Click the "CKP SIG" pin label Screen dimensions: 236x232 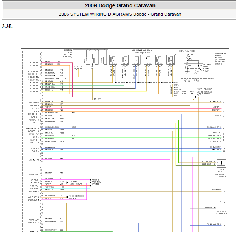coord(35,151)
